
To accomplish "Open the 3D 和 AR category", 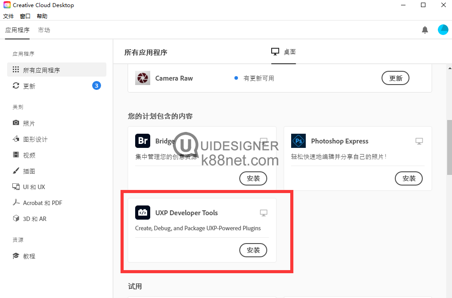I will tap(29, 219).
